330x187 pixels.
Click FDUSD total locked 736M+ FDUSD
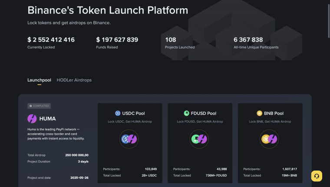pos(216,175)
